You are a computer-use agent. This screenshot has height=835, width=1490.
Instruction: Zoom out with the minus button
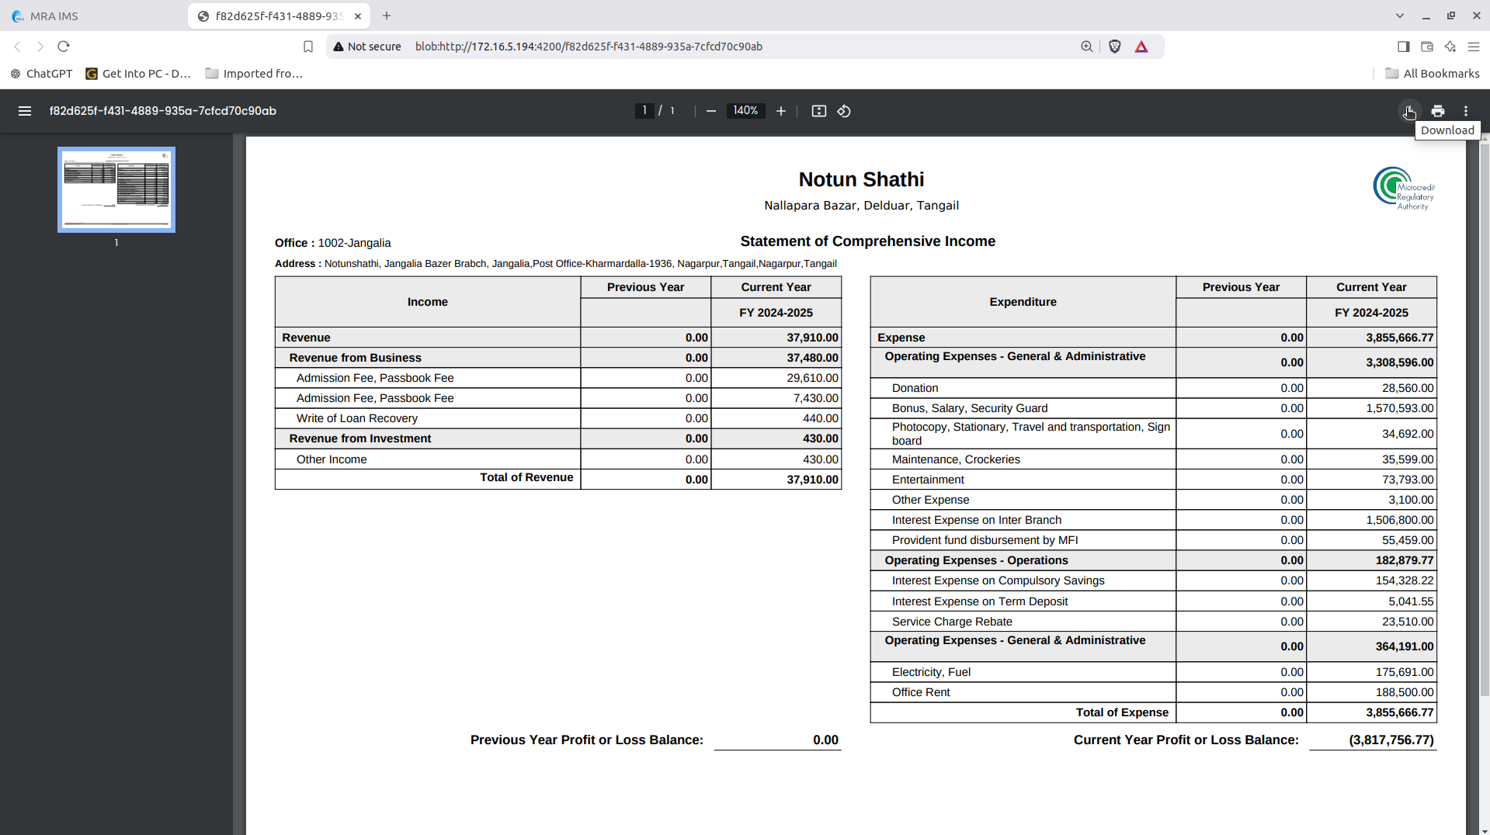click(710, 111)
